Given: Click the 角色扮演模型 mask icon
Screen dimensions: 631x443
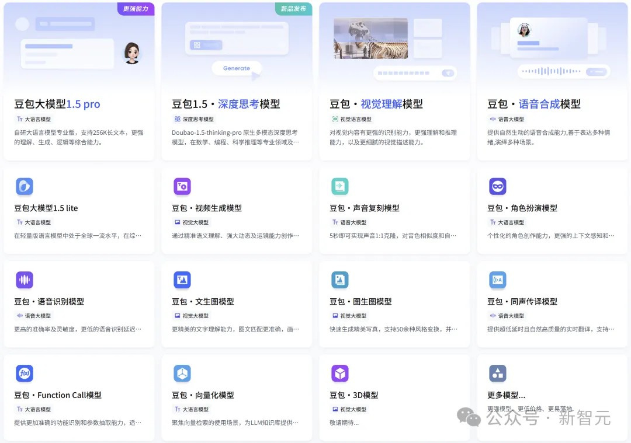Looking at the screenshot, I should tap(498, 187).
